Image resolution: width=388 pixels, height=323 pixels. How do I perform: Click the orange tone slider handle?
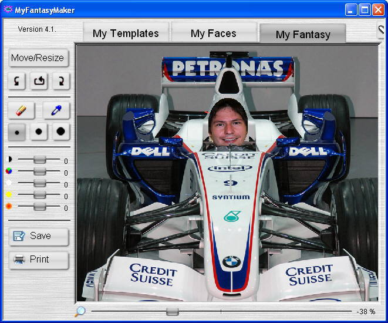pos(39,206)
